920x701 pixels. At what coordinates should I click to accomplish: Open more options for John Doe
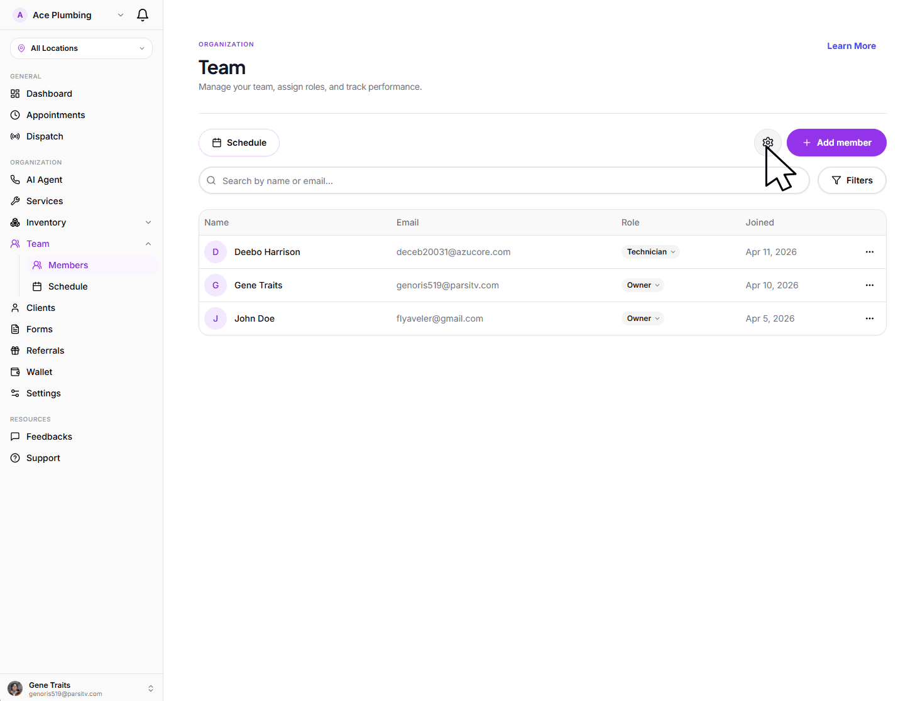[x=869, y=318]
